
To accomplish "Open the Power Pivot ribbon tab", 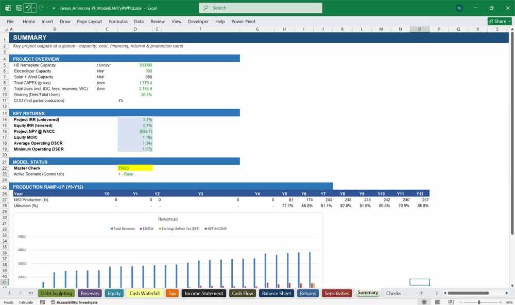I will click(243, 21).
